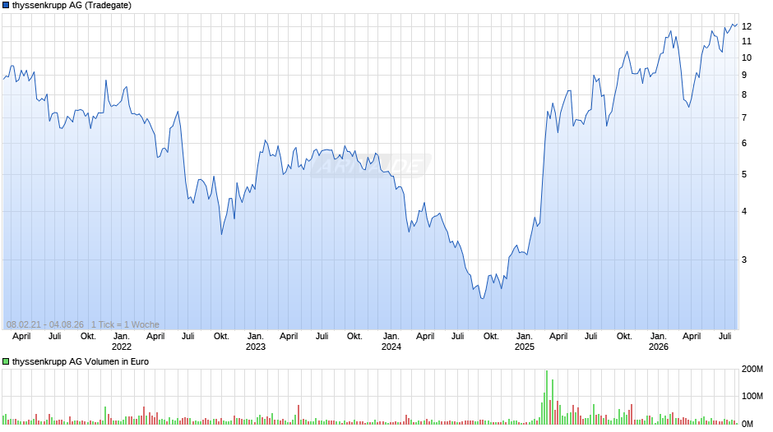The height and width of the screenshot is (432, 773).
Task: Click the 'Jan. 2023' time axis label
Action: point(256,342)
